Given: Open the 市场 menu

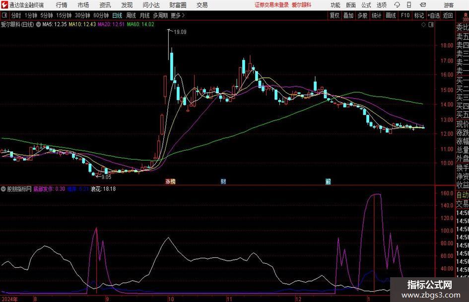Looking at the screenshot, I should [x=83, y=5].
